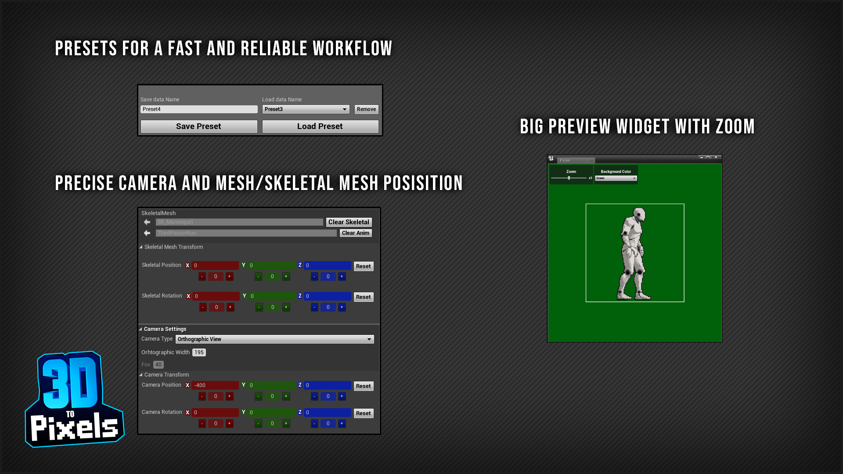Load the selected Preset3 configuration
The image size is (843, 474).
[320, 126]
